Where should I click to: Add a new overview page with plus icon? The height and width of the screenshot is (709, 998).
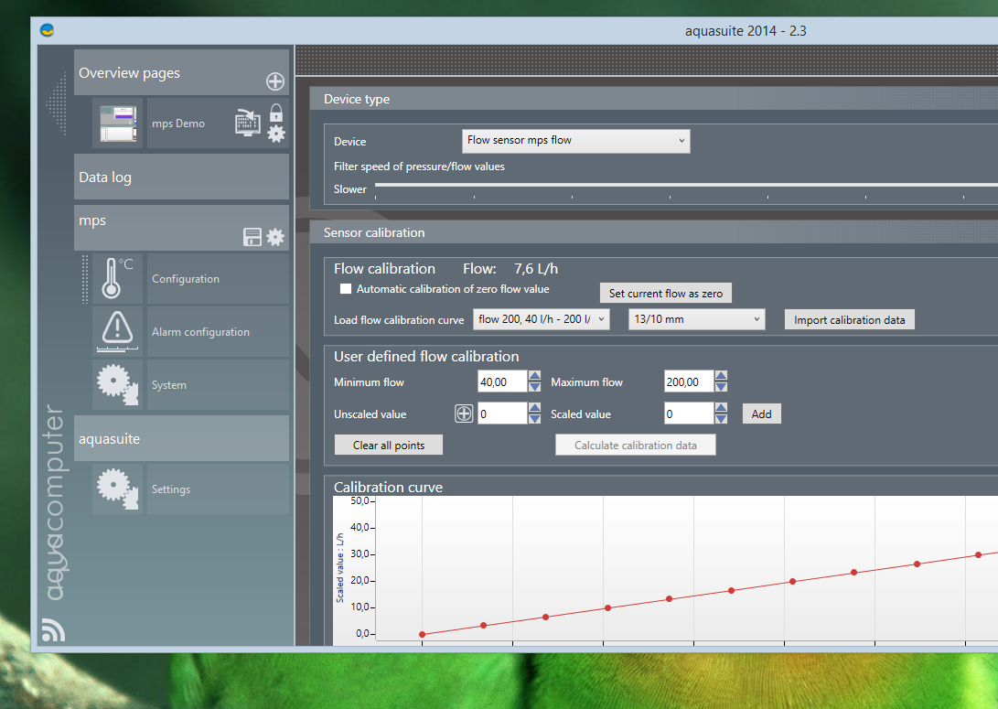[x=275, y=81]
